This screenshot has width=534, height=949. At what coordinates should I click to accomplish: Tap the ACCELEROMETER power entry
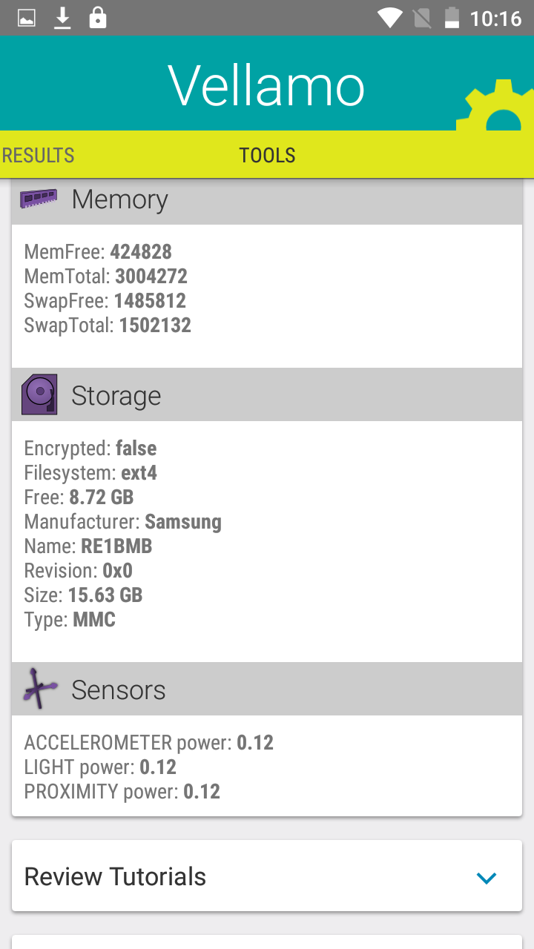[149, 742]
